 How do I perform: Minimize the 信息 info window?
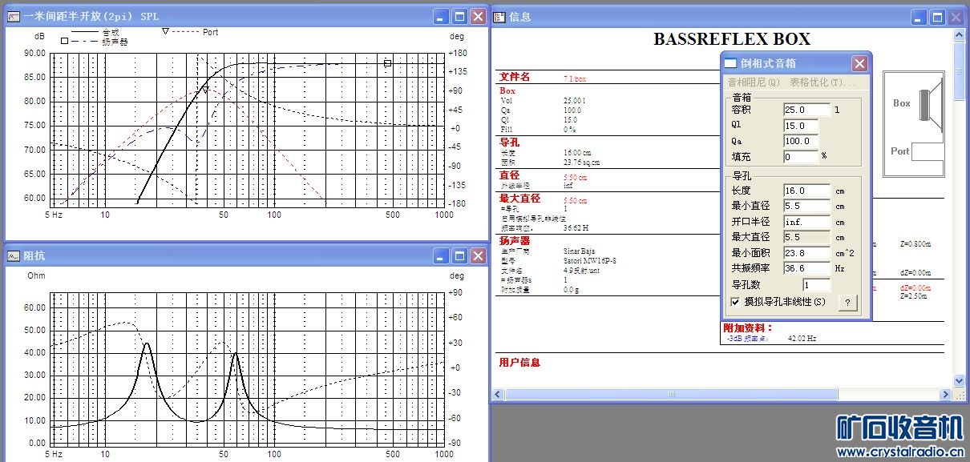[919, 16]
